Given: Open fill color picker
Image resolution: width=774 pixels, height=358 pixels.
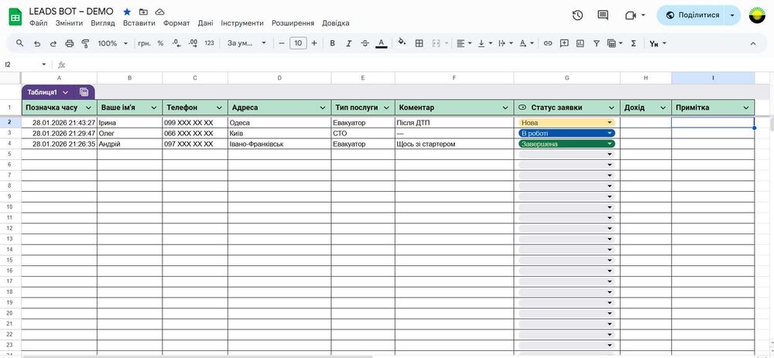Looking at the screenshot, I should click(x=402, y=43).
